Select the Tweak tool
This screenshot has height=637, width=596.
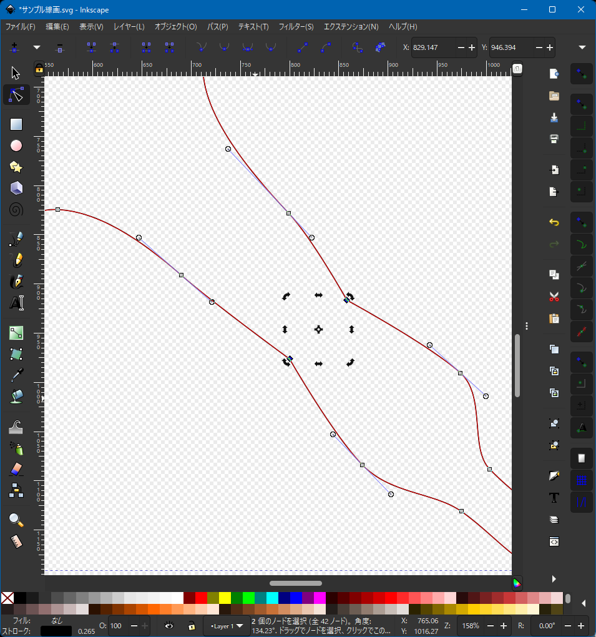(x=16, y=427)
